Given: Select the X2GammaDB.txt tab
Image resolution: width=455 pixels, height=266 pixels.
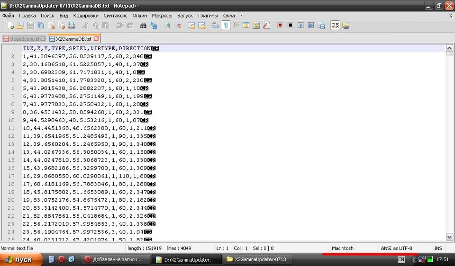Looking at the screenshot, I should pos(73,39).
